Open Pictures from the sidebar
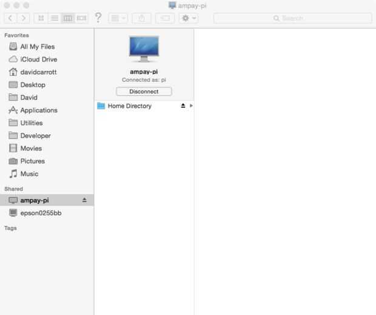The width and height of the screenshot is (376, 315). point(47,161)
